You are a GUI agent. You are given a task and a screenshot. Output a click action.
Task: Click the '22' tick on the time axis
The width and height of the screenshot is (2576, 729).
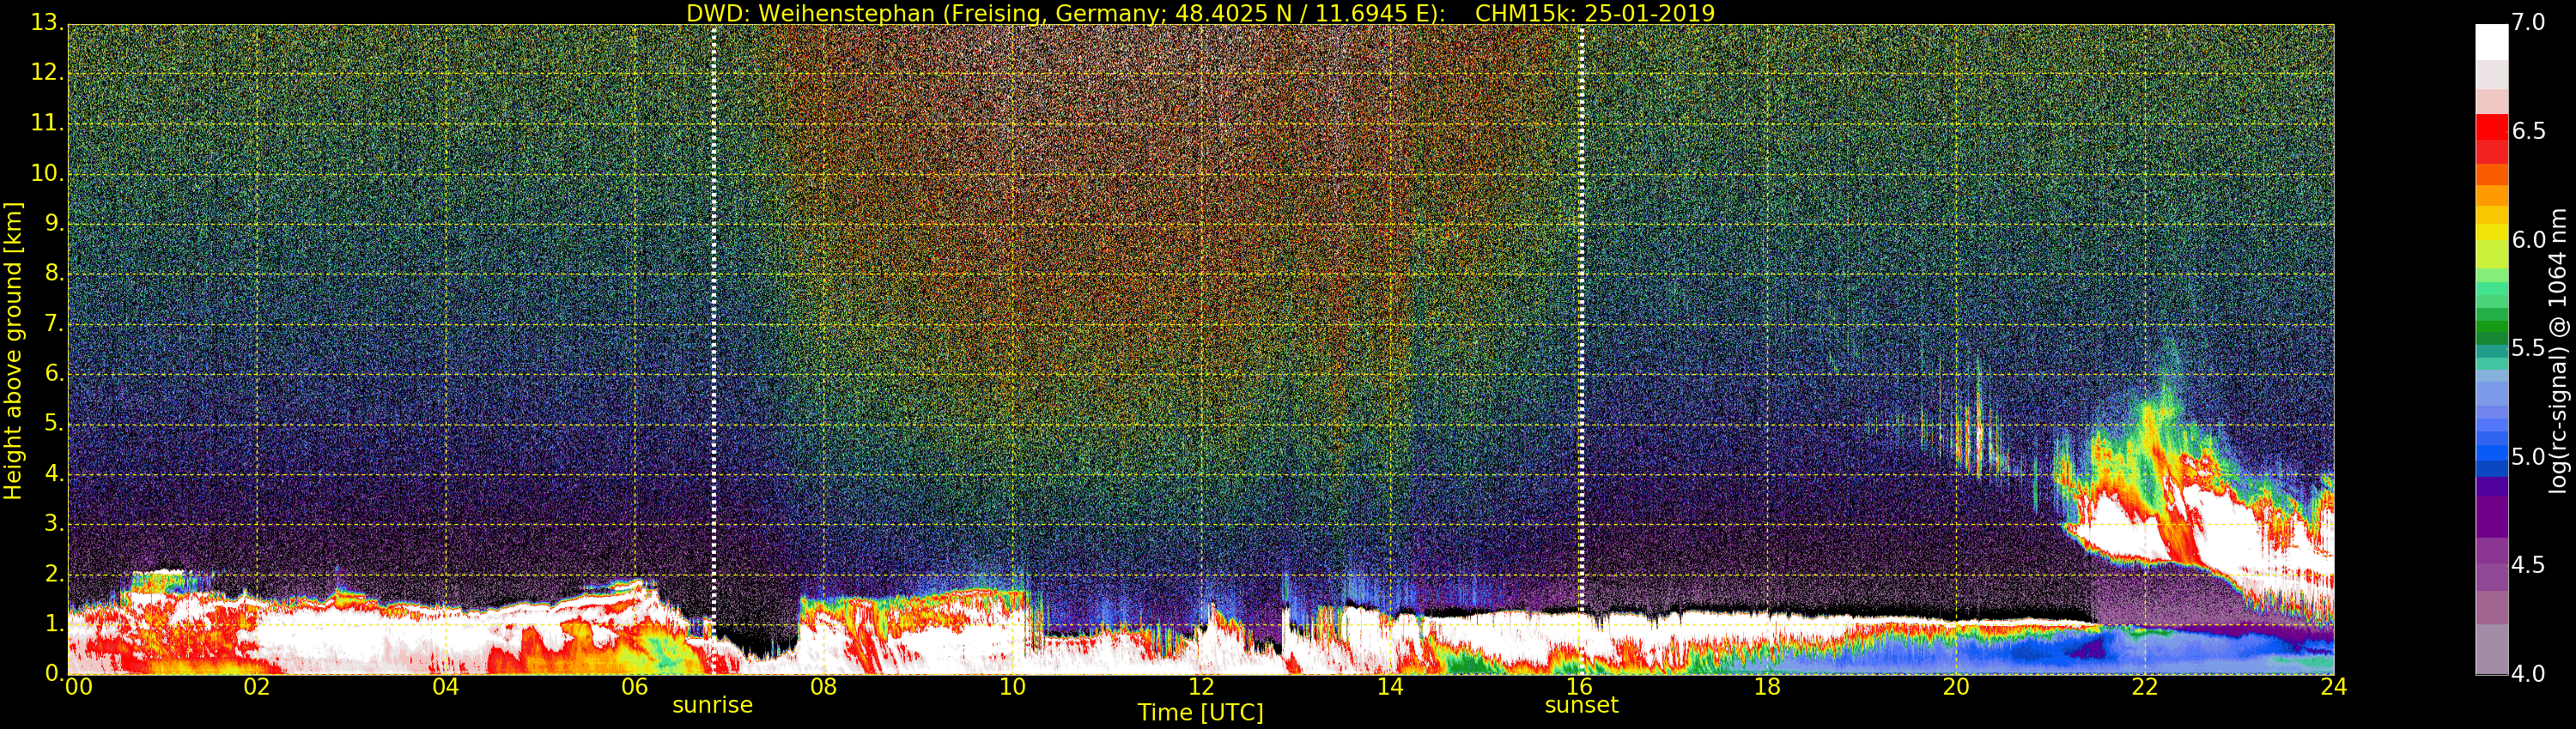(x=2145, y=686)
